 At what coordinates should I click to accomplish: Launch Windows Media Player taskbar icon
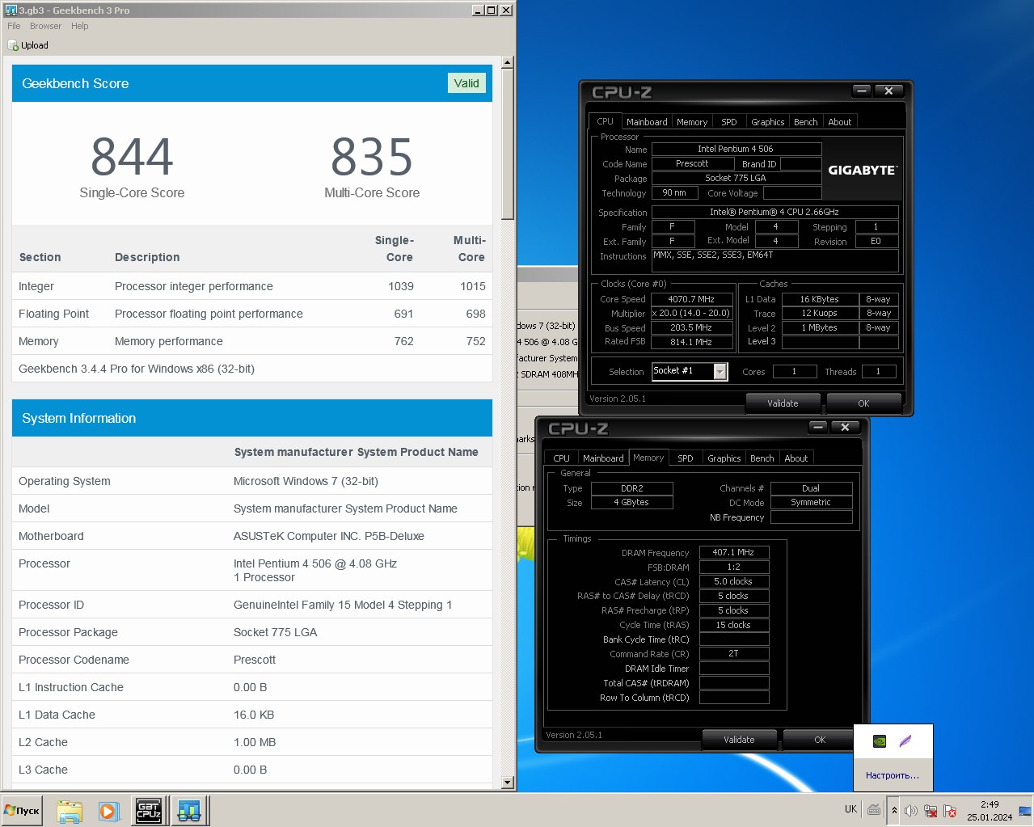(109, 811)
